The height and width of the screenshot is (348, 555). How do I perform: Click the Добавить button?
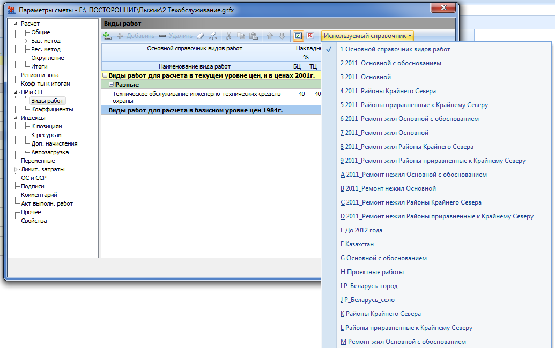(136, 36)
